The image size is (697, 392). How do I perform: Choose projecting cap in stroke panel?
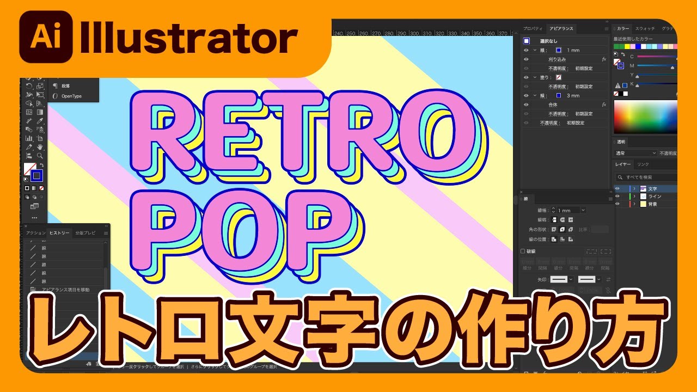tap(570, 219)
